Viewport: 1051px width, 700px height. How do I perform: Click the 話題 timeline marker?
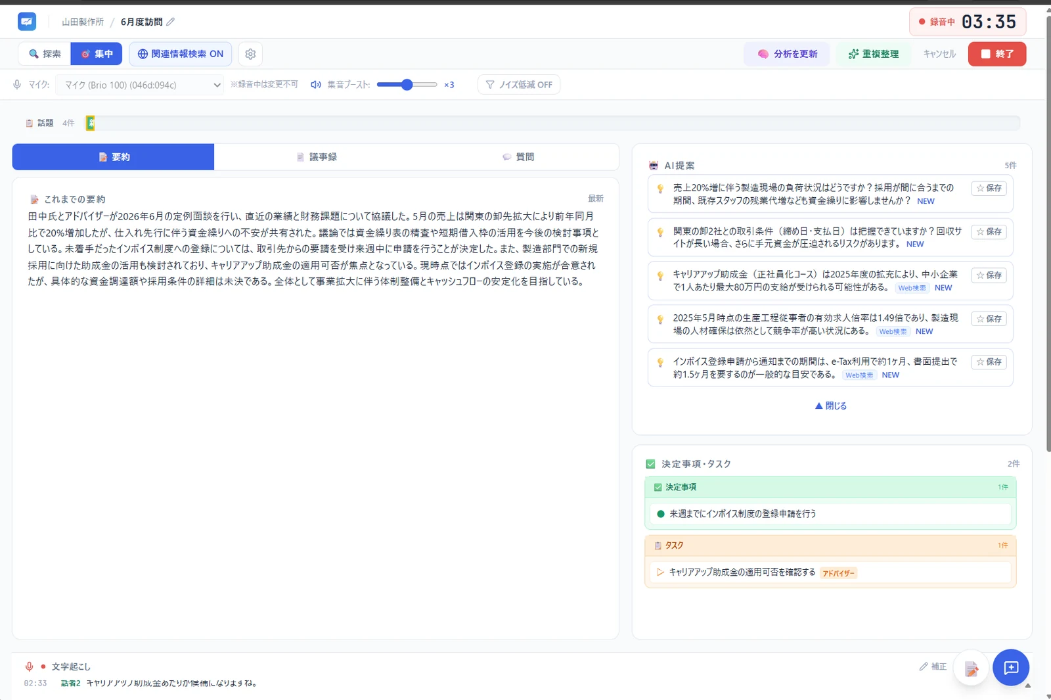click(91, 123)
